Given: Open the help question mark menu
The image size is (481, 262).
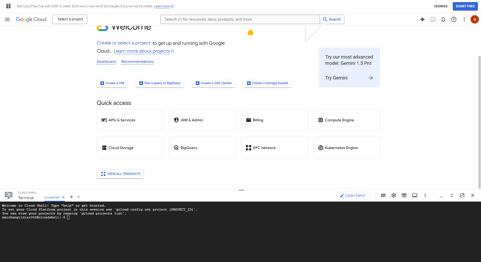Looking at the screenshot, I should coord(454,19).
